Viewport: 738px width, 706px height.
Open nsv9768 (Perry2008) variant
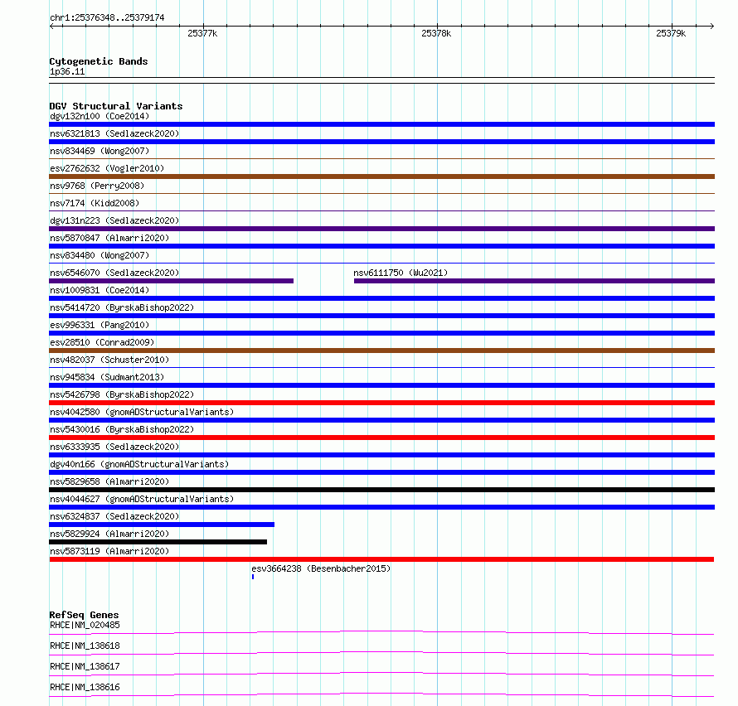[97, 186]
